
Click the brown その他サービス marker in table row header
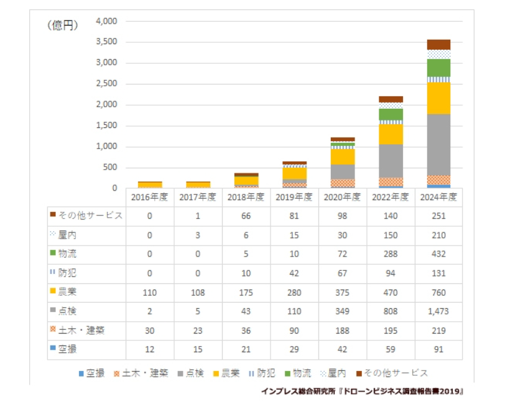[x=53, y=215]
